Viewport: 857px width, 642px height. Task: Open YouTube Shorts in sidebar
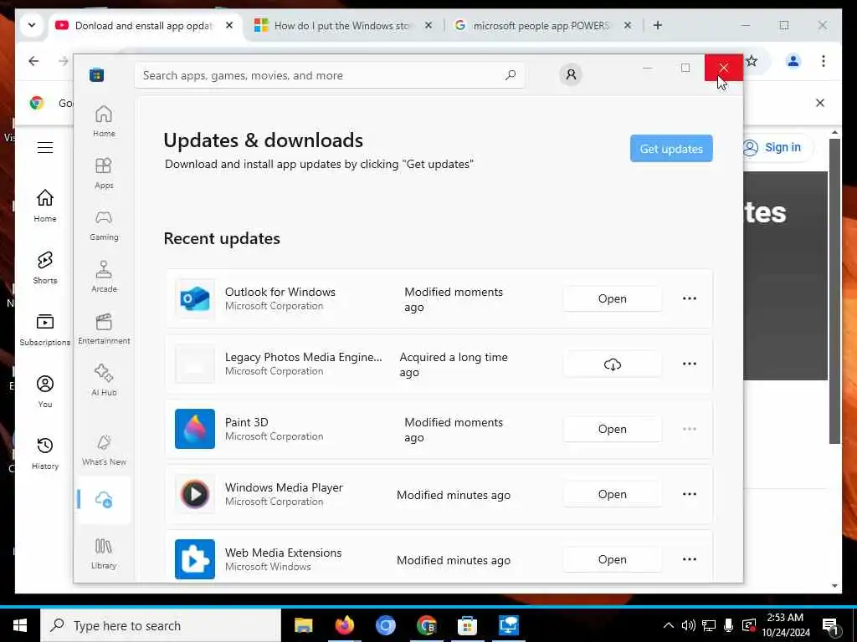point(45,267)
